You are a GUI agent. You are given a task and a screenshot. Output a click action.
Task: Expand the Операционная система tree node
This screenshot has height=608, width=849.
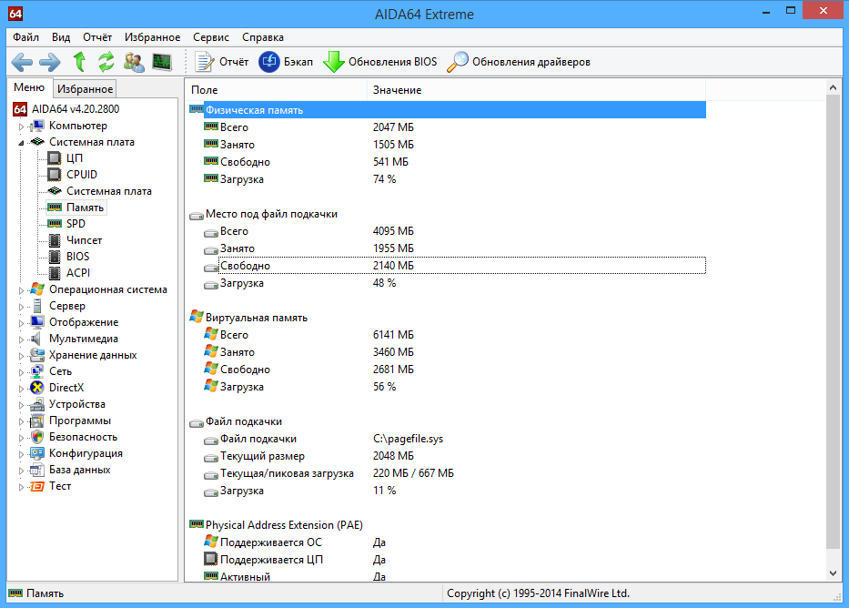coord(21,289)
